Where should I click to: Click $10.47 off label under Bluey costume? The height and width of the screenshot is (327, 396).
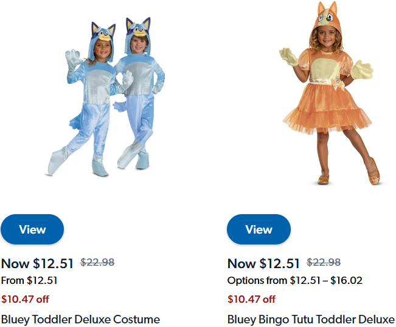(25, 299)
